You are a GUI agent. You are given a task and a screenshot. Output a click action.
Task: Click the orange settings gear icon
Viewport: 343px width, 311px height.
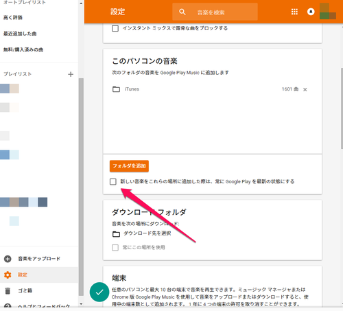(x=8, y=275)
